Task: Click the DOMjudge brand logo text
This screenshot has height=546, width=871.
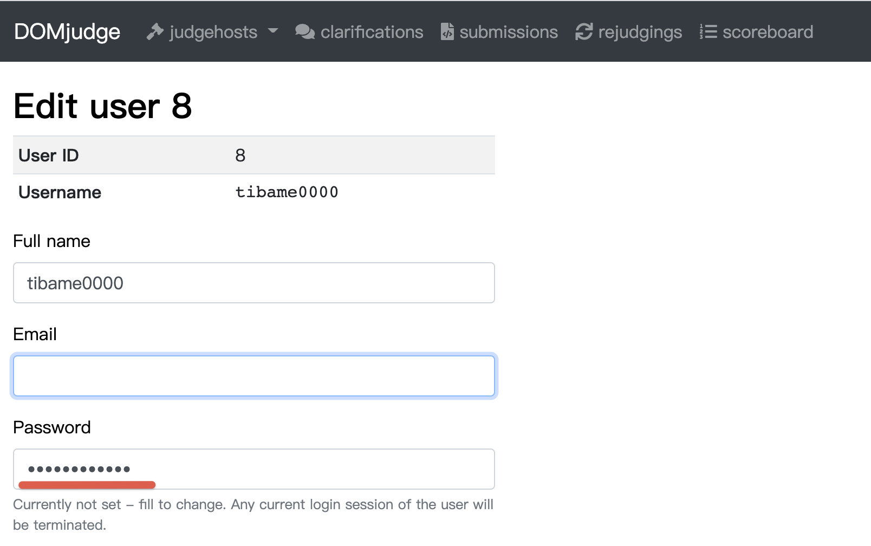Action: (x=67, y=32)
